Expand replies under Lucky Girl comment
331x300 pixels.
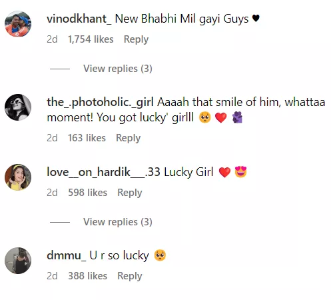(x=118, y=222)
